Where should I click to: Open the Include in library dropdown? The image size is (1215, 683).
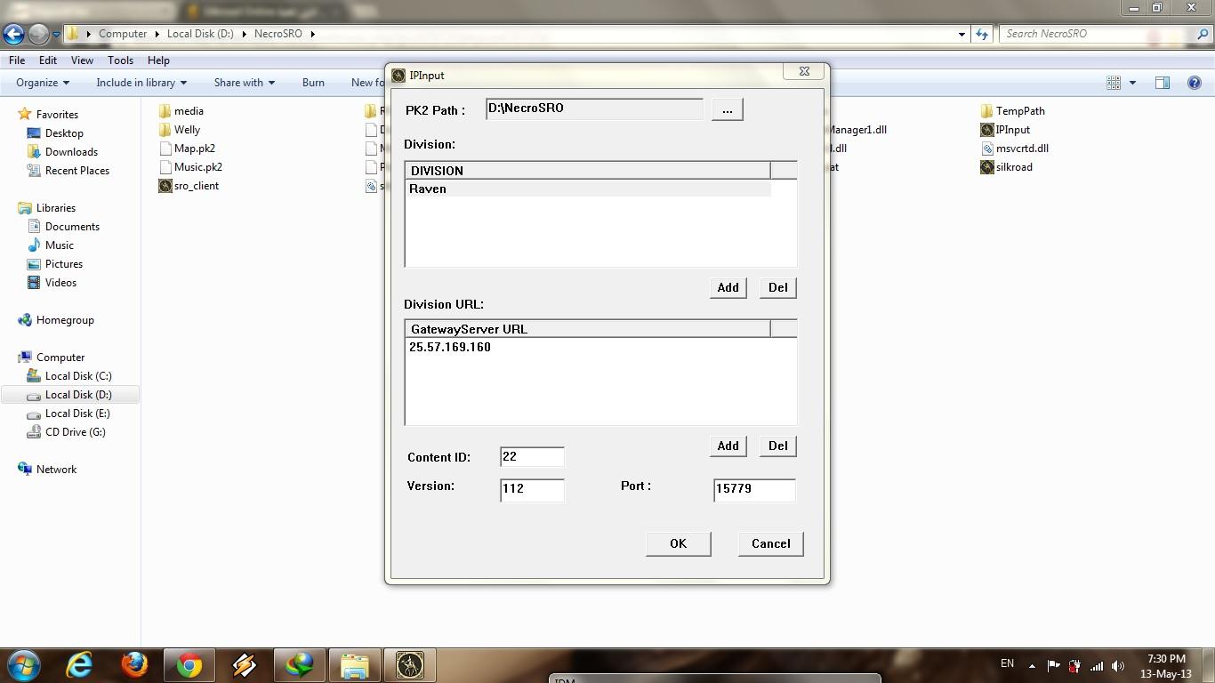pyautogui.click(x=141, y=83)
